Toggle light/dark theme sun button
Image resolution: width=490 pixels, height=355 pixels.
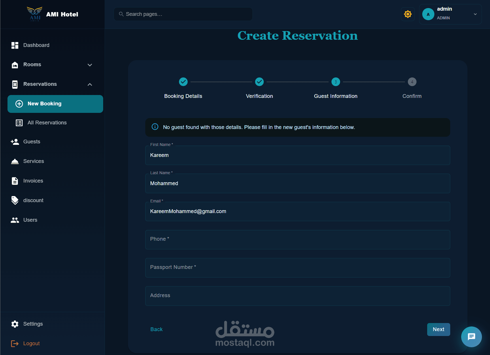pyautogui.click(x=408, y=14)
